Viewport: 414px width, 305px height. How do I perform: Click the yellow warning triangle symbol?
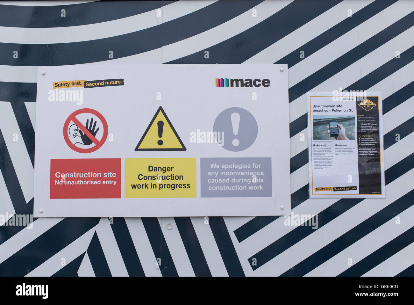pyautogui.click(x=160, y=129)
